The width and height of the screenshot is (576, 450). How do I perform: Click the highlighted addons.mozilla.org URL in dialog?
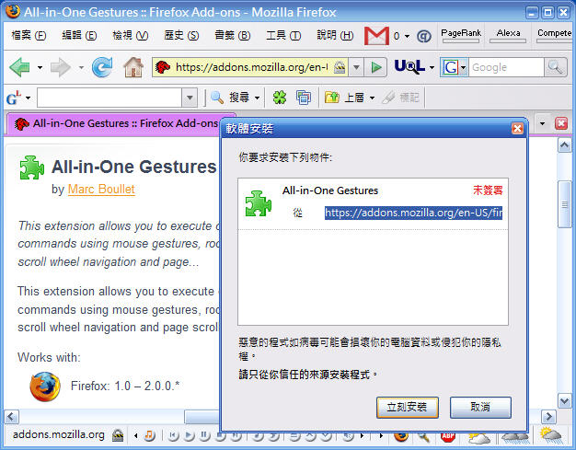[x=413, y=213]
